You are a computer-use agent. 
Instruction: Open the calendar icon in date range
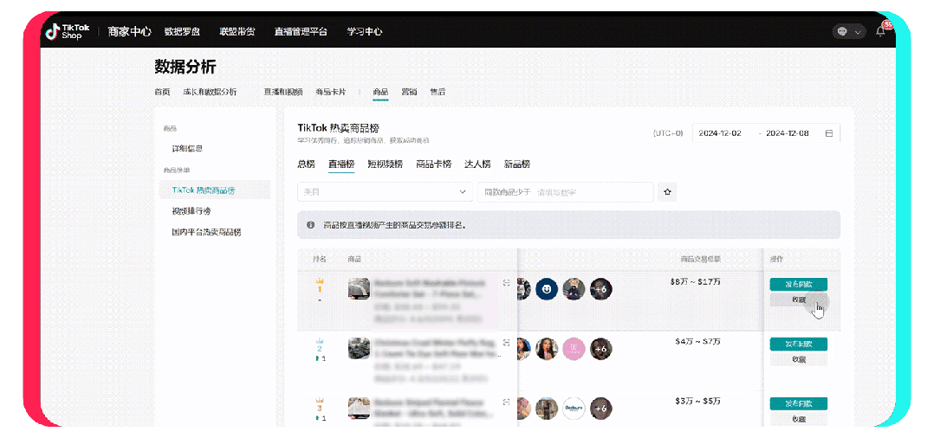pos(828,133)
